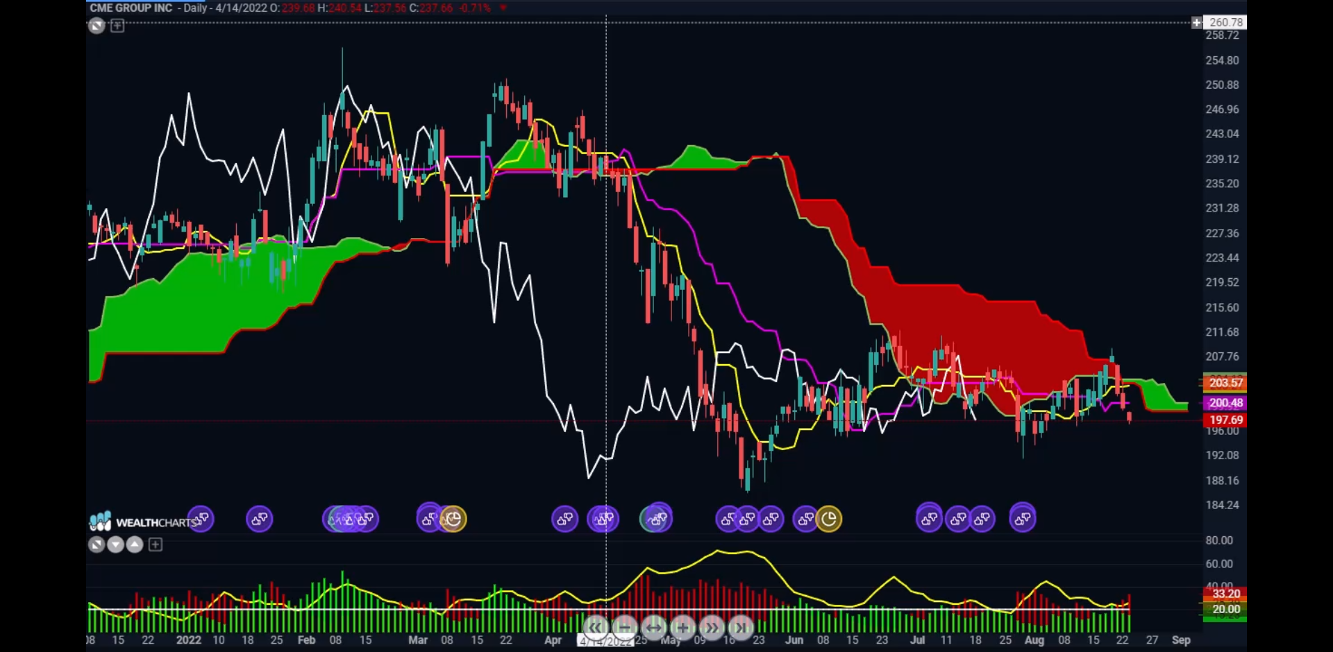Click the CME GROUP INC symbol title
The height and width of the screenshot is (652, 1333).
pos(131,8)
